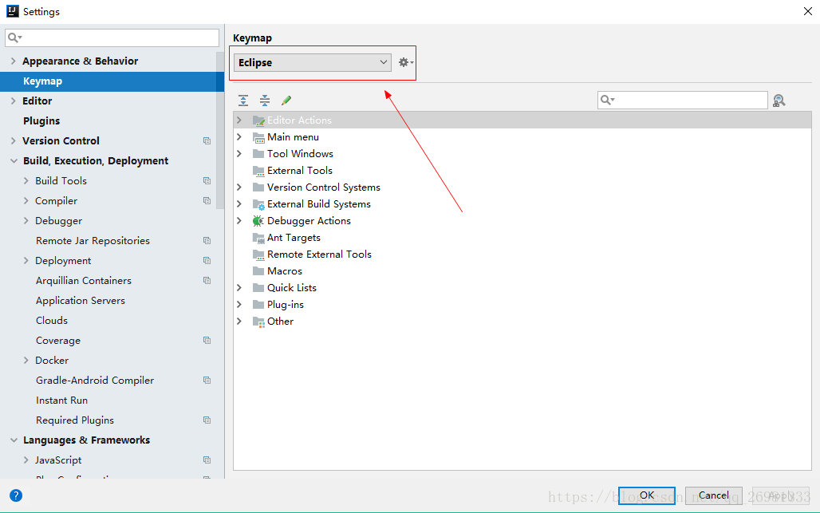
Task: Click the Other folder icon
Action: tap(258, 321)
